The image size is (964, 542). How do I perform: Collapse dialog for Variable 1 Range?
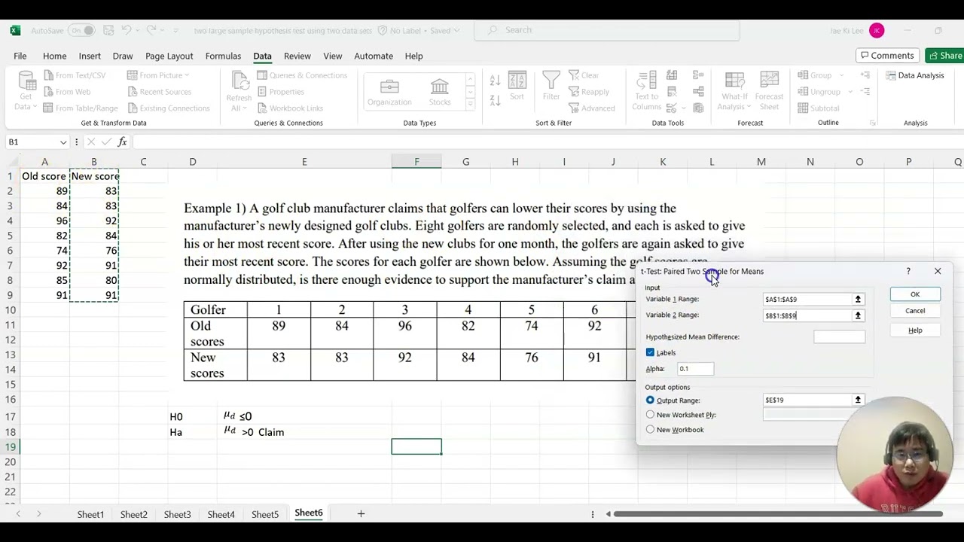coord(857,300)
